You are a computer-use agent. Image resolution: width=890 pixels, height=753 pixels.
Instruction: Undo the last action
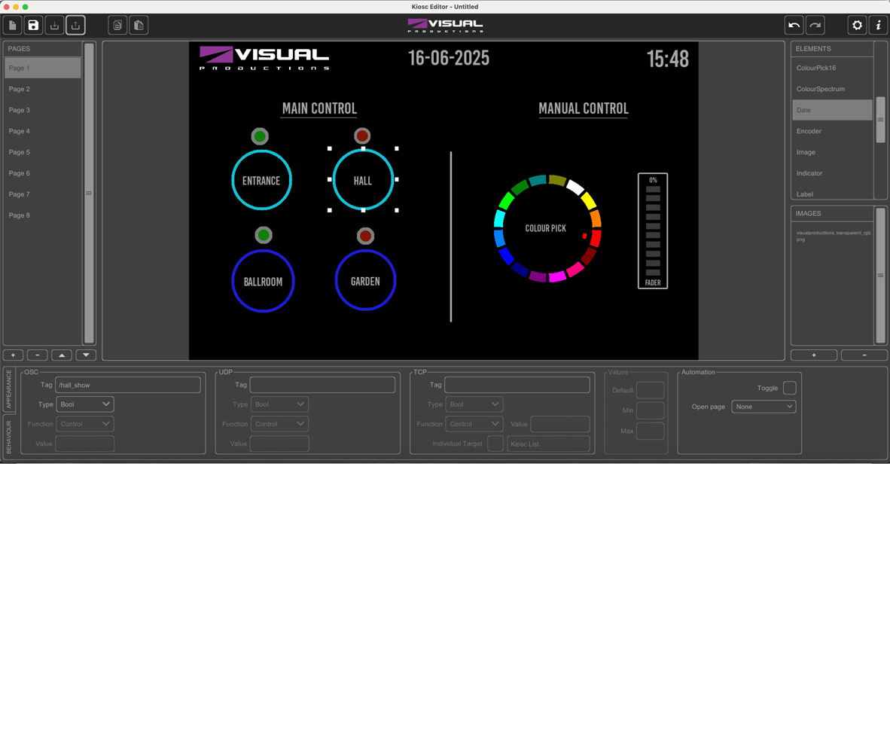pyautogui.click(x=794, y=26)
